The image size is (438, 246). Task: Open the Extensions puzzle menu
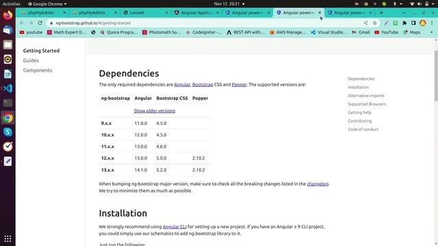tap(404, 23)
